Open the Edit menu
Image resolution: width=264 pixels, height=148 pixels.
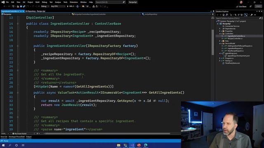coord(13,2)
